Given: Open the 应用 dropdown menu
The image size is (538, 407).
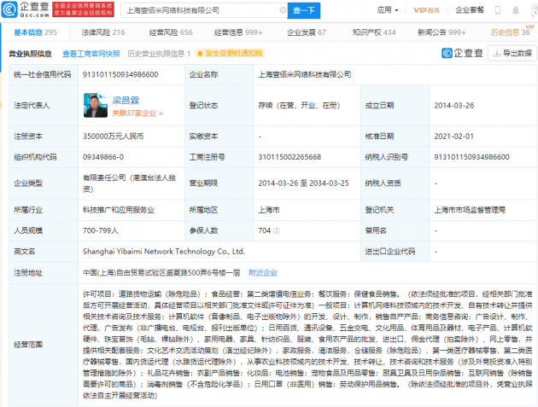Looking at the screenshot, I should click(x=388, y=10).
